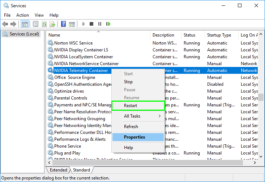This screenshot has height=182, width=265.
Task: Open the Properties toolbar icon
Action: pos(35,24)
